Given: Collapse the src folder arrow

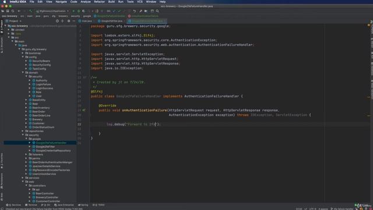Looking at the screenshot, I should 9,37.
